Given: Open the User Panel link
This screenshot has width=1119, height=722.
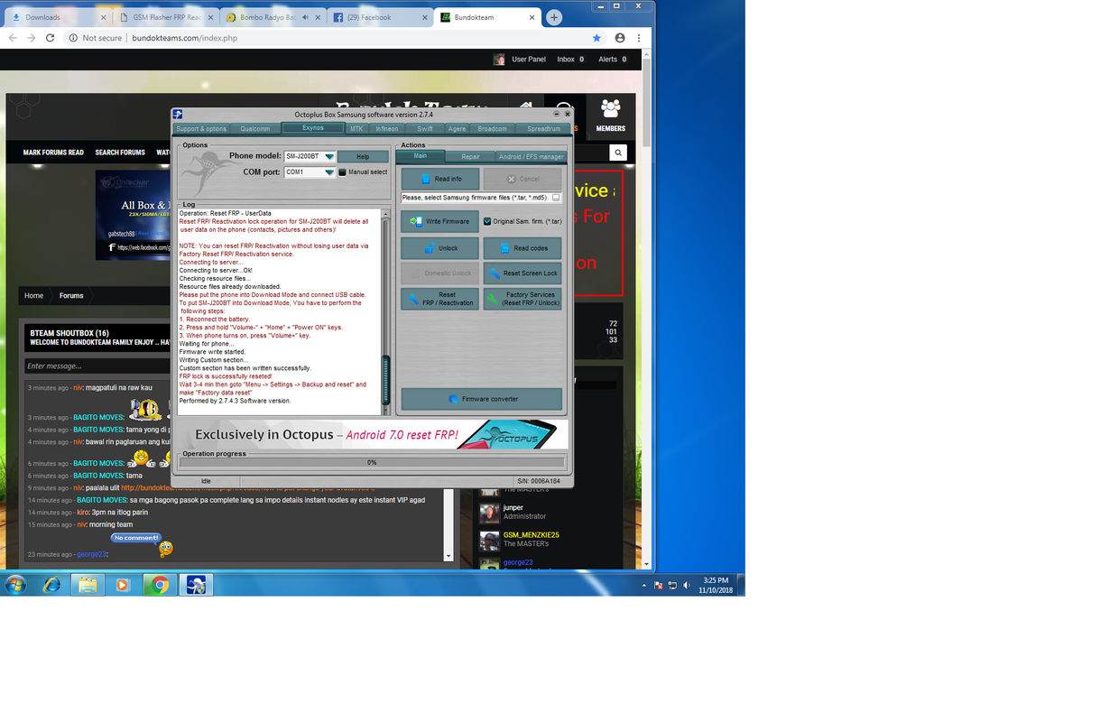Looking at the screenshot, I should click(528, 60).
